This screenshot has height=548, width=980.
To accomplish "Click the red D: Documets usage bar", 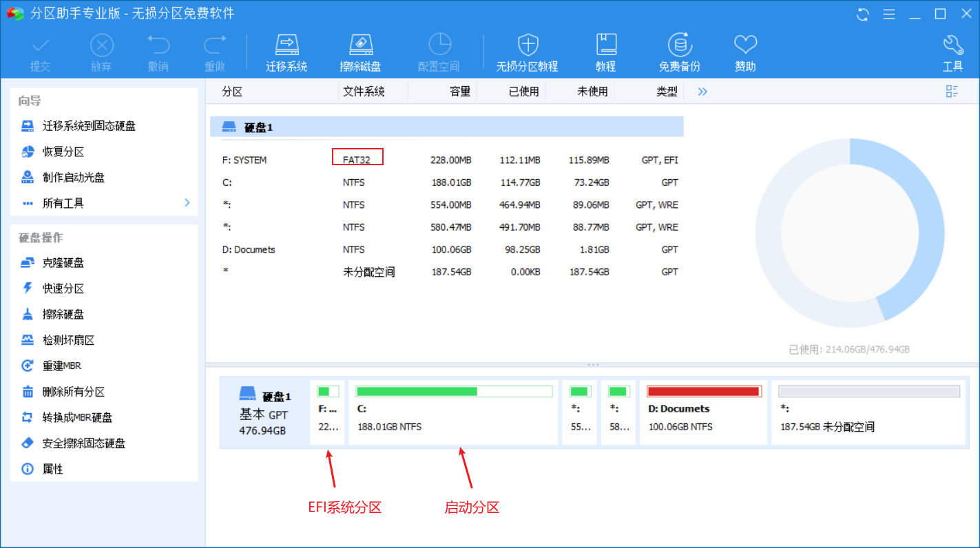I will point(703,392).
